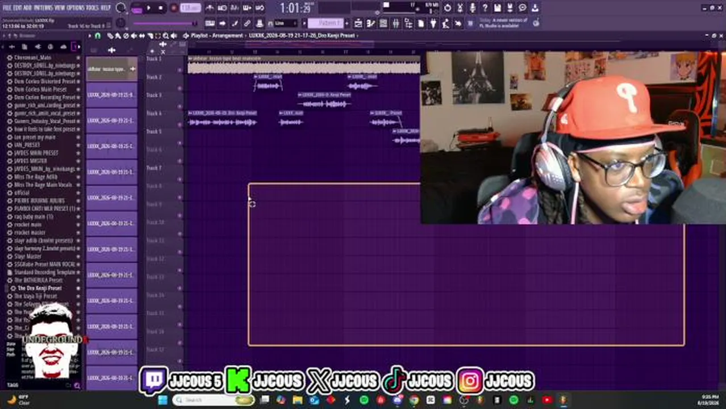This screenshot has height=409, width=726.
Task: Mute Track 1 with its dot toggle
Action: (180, 70)
